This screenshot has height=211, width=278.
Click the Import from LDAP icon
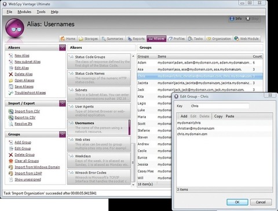11,173
